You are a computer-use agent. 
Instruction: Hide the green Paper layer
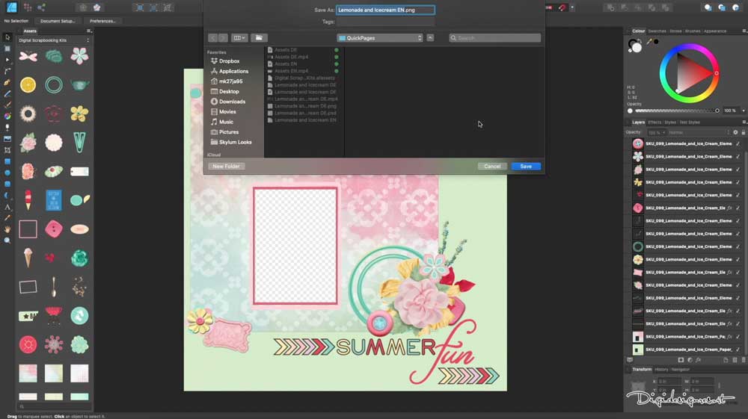pos(738,350)
